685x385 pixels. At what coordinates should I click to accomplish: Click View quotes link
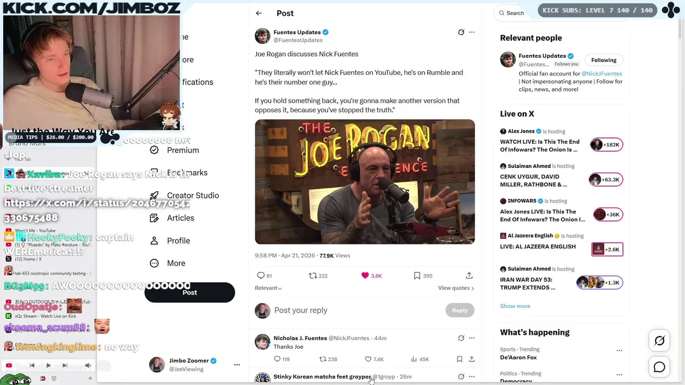(455, 288)
